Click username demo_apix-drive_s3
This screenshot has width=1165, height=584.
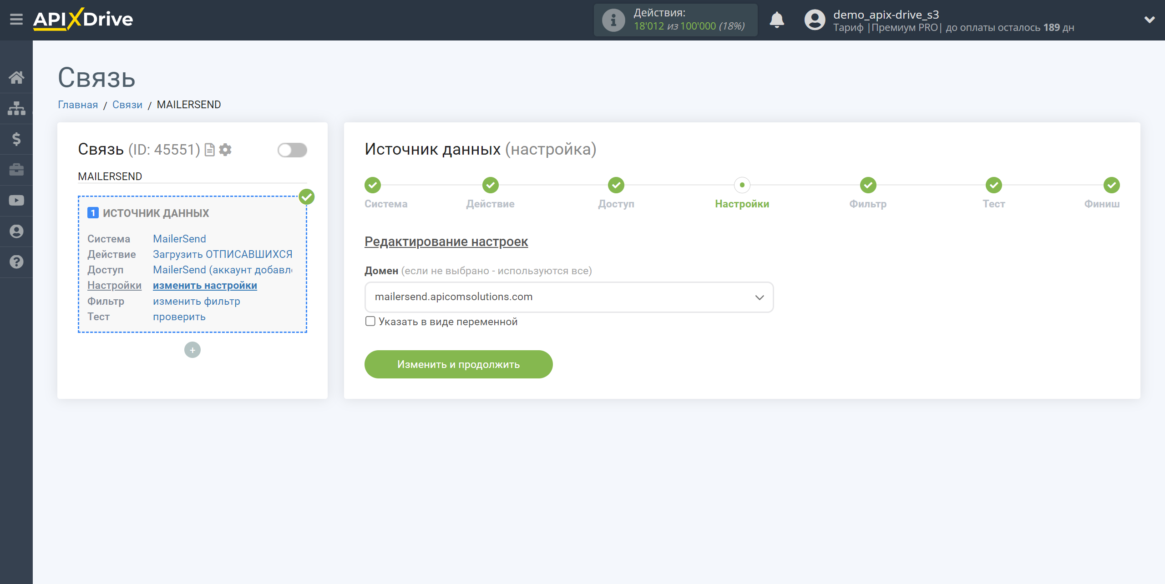[886, 15]
